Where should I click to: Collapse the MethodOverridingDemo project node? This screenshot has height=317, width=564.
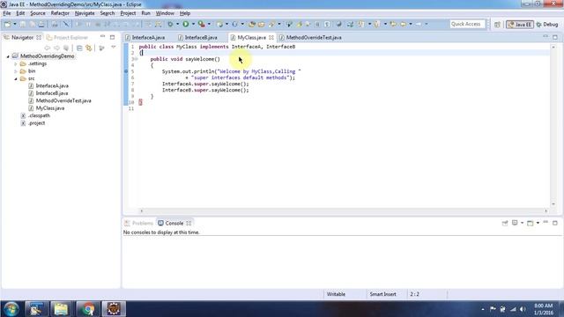(8, 56)
